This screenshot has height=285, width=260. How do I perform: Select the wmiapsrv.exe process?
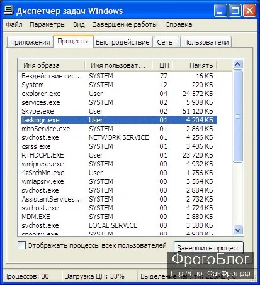(119, 181)
